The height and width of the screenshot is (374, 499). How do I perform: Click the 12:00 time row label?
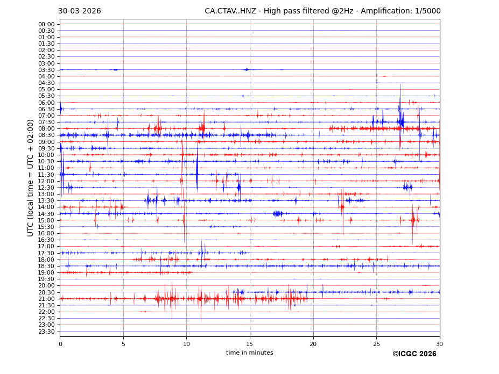[46, 181]
